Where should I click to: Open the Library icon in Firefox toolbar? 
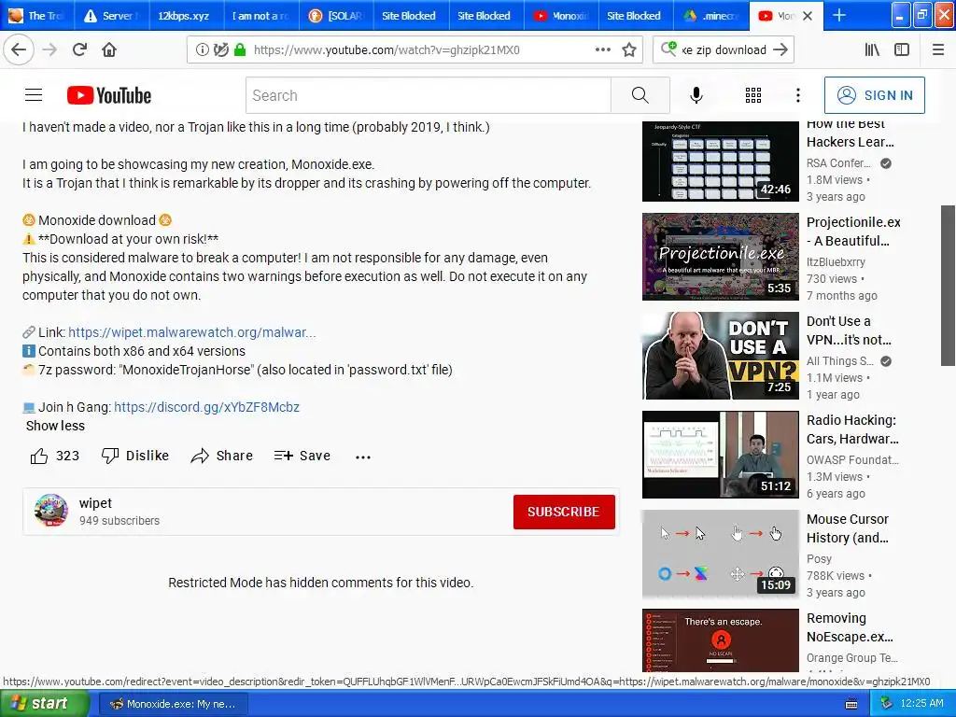(872, 50)
